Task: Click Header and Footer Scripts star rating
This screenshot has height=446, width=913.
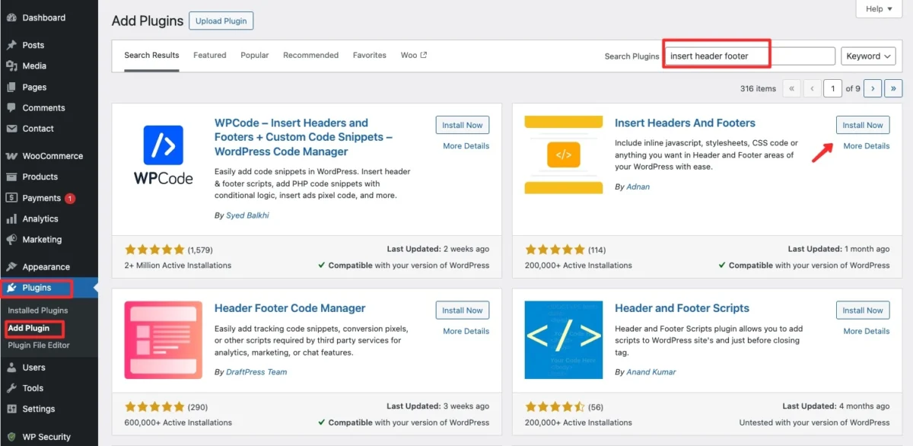Action: point(555,406)
